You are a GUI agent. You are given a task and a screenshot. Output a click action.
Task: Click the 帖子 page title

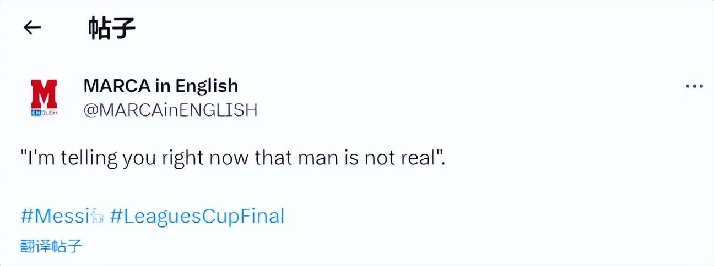coord(112,29)
